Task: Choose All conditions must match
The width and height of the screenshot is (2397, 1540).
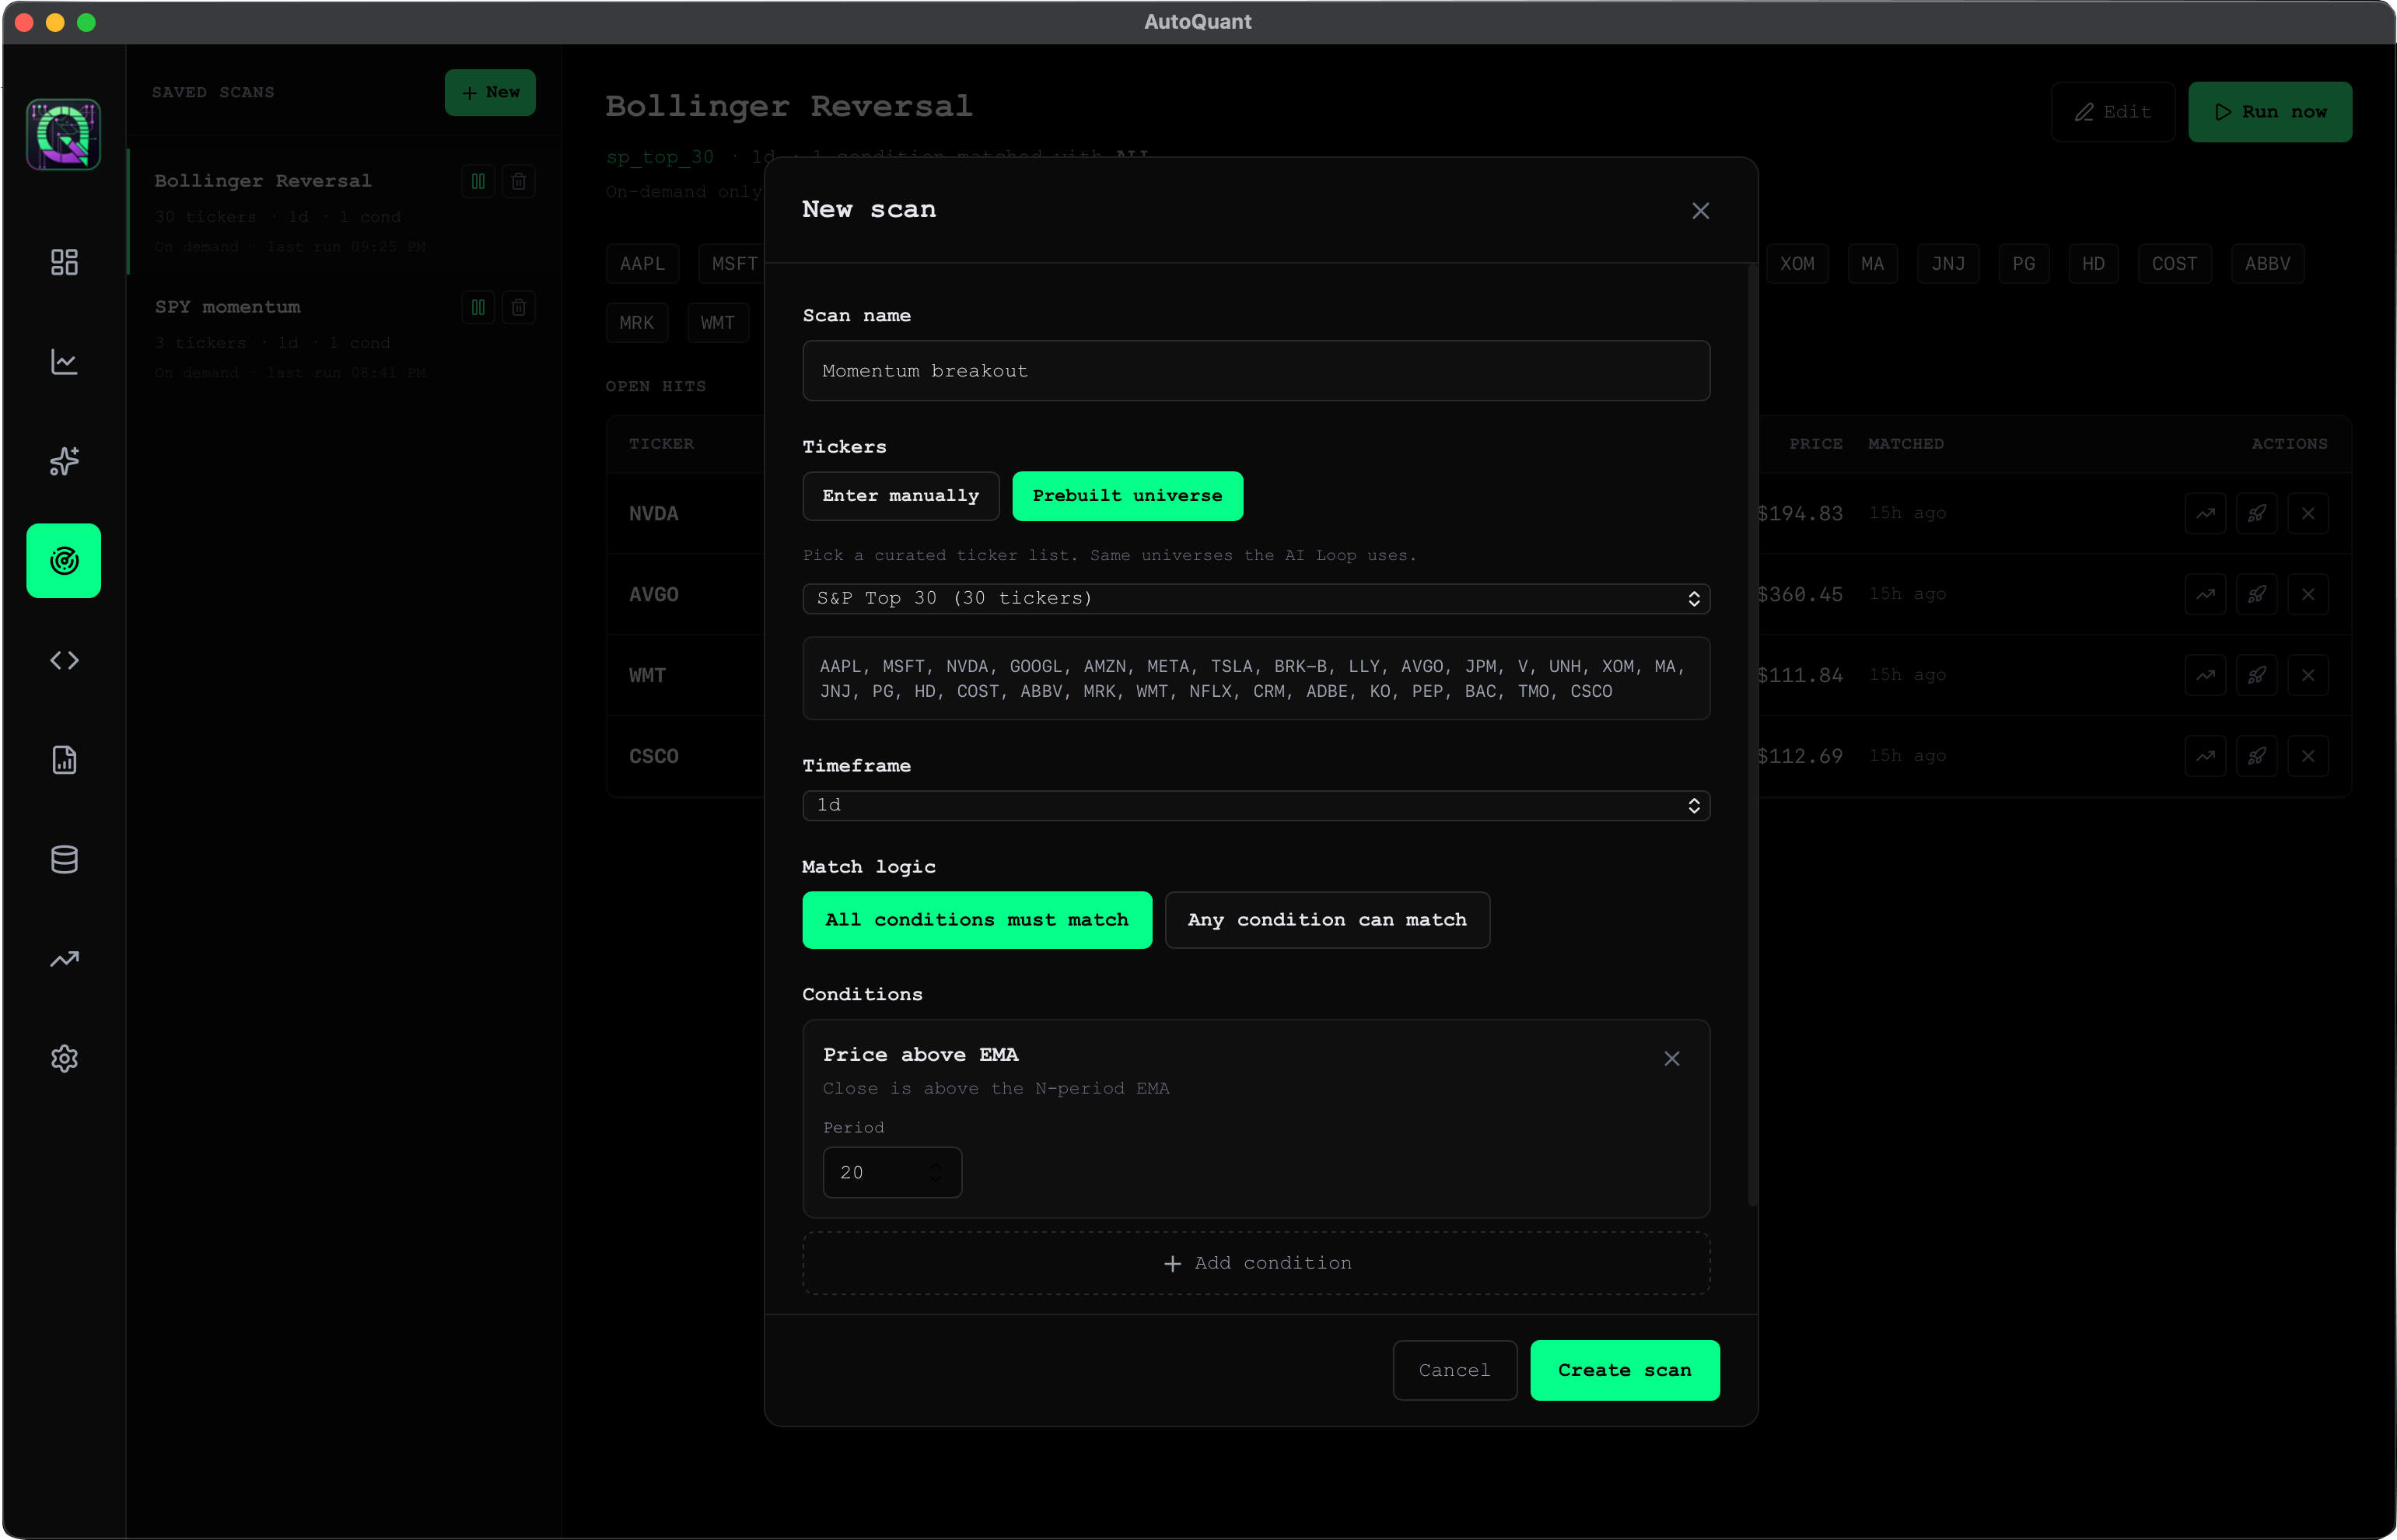Action: [x=976, y=920]
